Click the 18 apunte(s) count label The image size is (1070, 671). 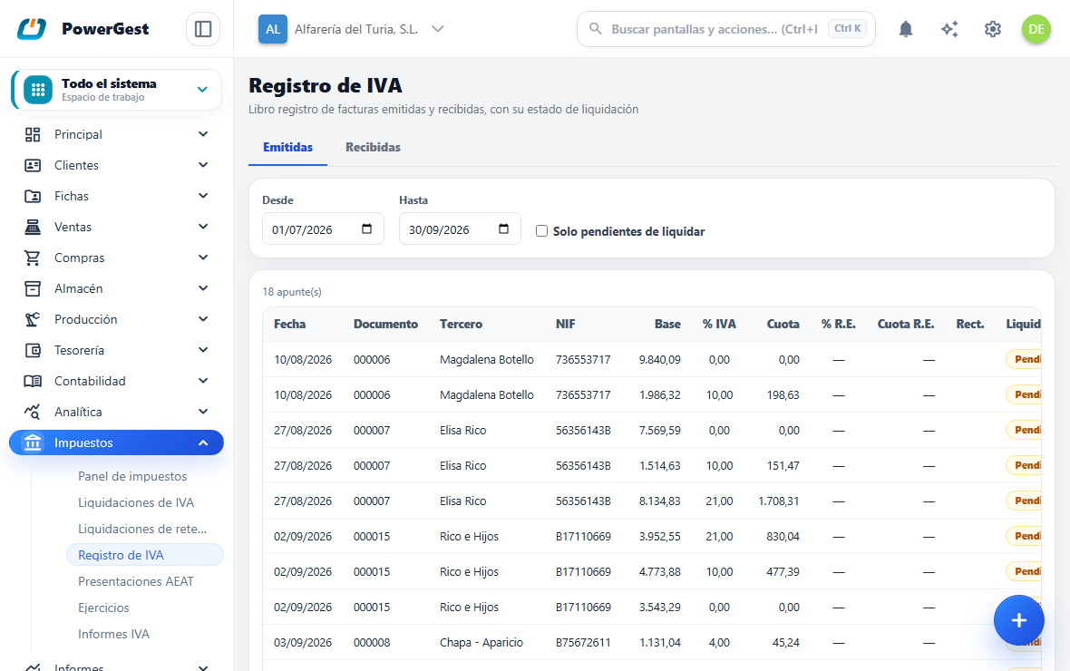(292, 292)
